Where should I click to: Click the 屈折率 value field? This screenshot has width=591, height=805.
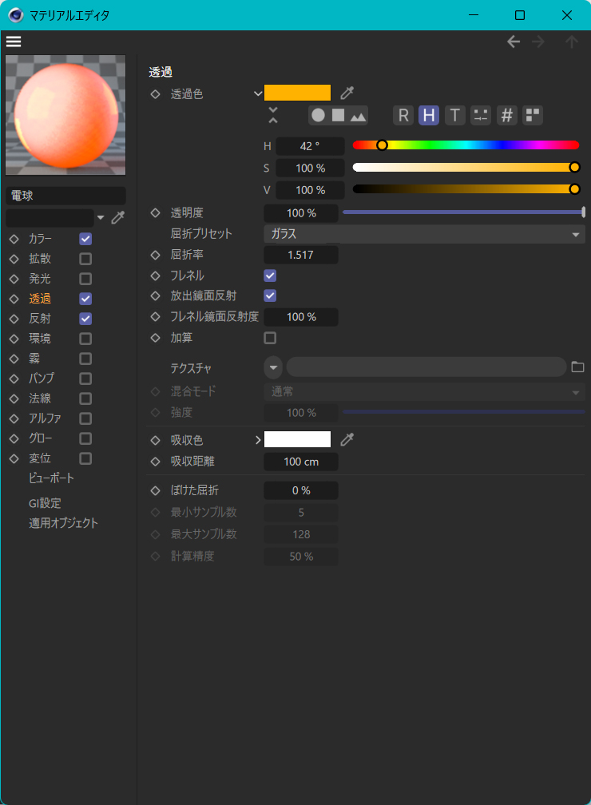300,255
